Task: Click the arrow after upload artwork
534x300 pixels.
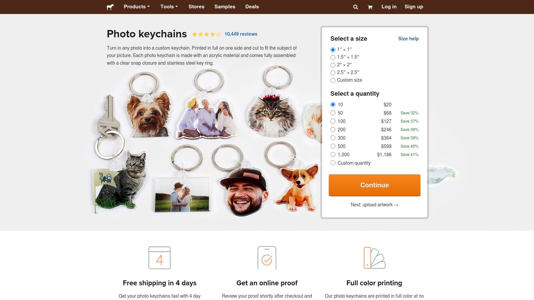Action: [396, 205]
